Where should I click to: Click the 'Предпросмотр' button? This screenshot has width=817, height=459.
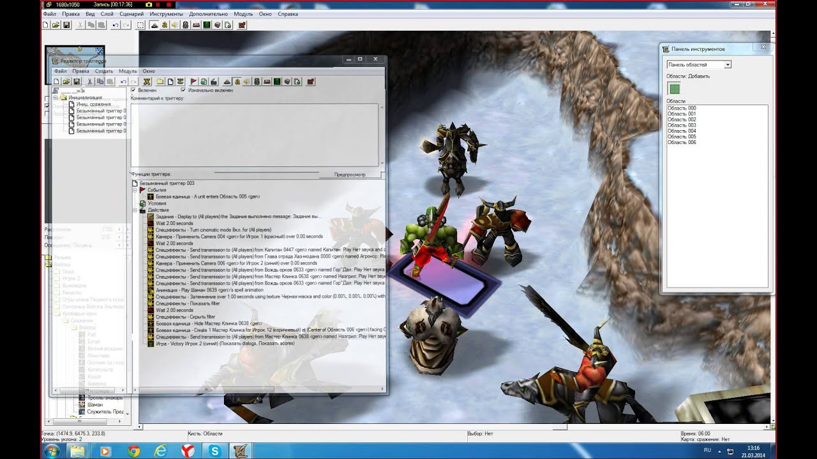point(350,175)
